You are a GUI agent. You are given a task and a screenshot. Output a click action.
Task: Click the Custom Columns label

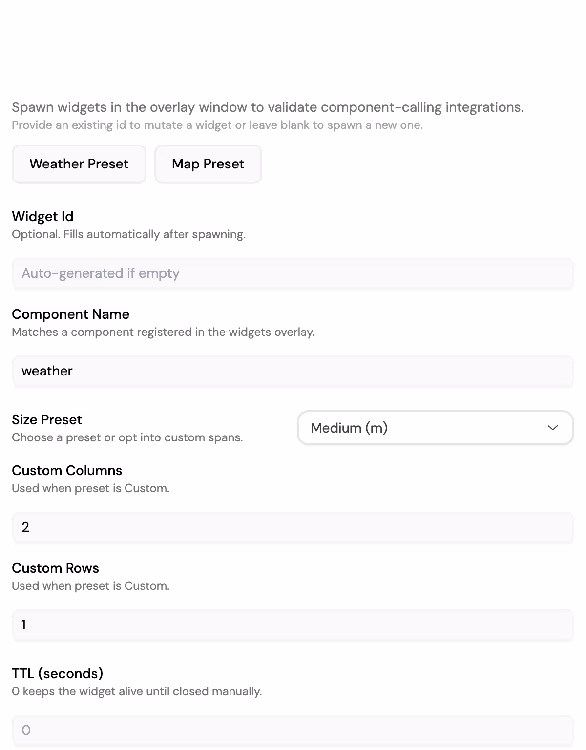pos(67,471)
